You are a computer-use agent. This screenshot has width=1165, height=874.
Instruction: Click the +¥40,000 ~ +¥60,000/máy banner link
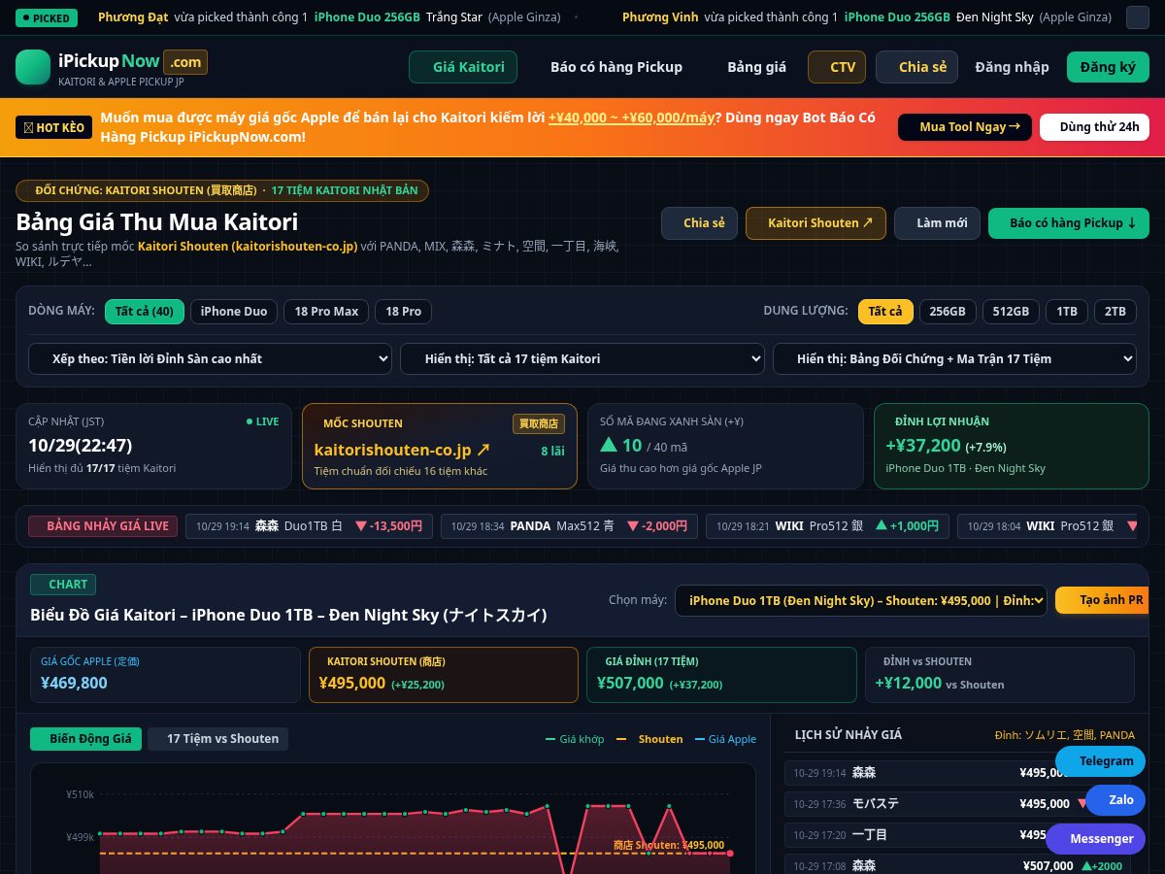631,118
